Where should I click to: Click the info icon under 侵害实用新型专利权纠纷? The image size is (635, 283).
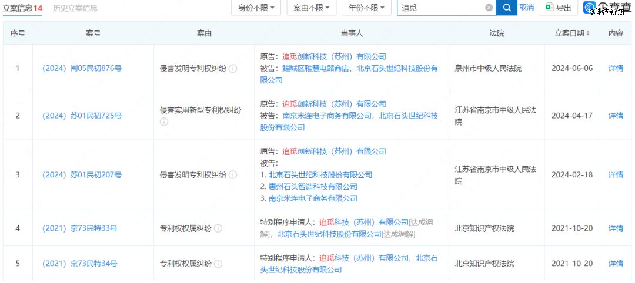coord(164,122)
